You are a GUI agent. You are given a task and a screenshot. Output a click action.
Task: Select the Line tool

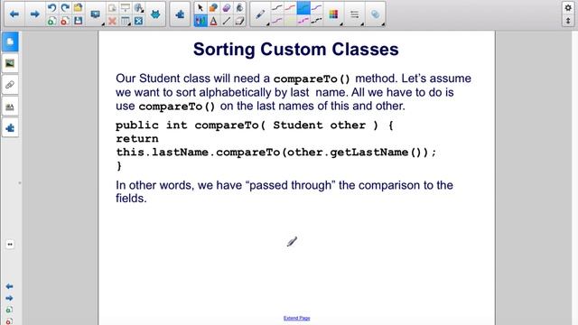click(x=227, y=21)
